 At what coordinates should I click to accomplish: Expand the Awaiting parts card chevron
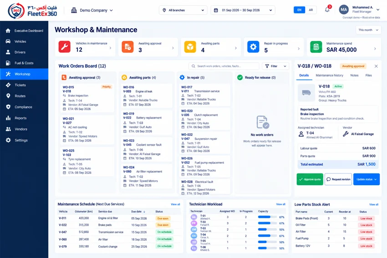236,48
